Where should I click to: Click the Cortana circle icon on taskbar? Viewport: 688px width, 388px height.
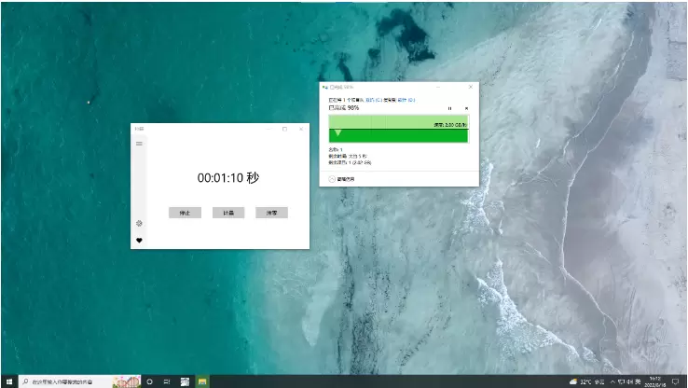pyautogui.click(x=149, y=381)
